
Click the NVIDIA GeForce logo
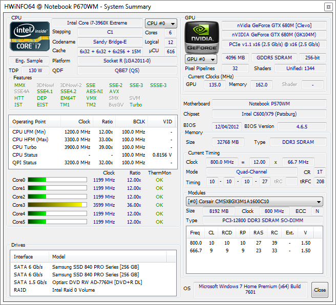pyautogui.click(x=202, y=37)
